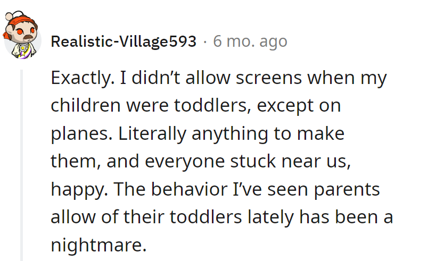
Task: Open the Realistic-Village593 profile link
Action: coord(124,41)
